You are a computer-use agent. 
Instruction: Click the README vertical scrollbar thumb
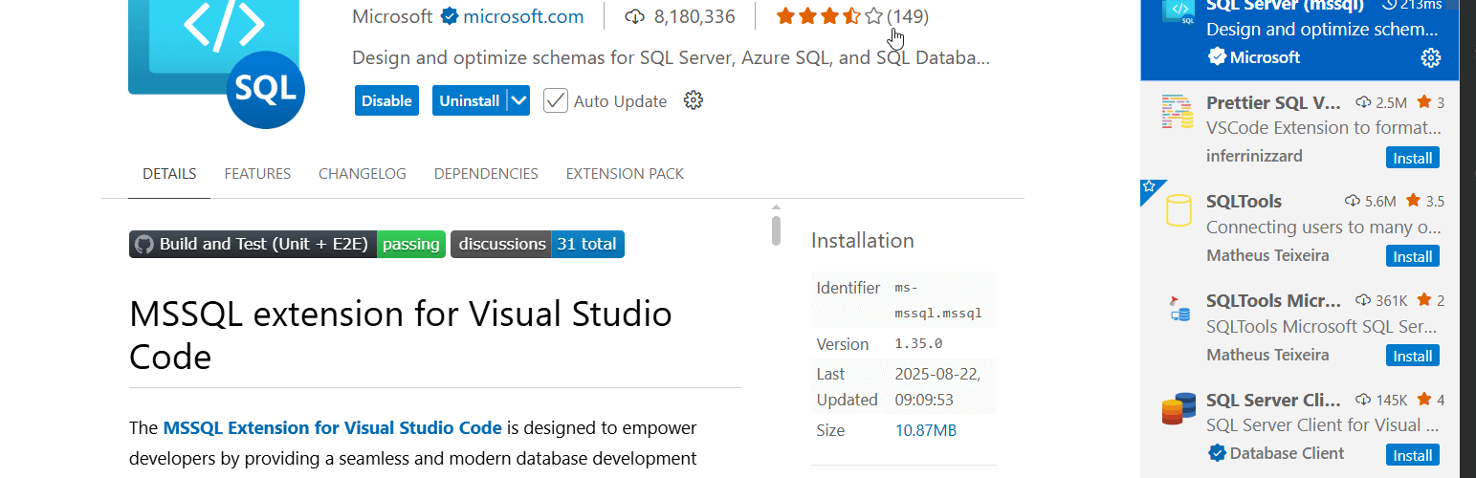coord(776,230)
